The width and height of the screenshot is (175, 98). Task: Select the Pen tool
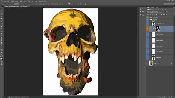coord(2,43)
